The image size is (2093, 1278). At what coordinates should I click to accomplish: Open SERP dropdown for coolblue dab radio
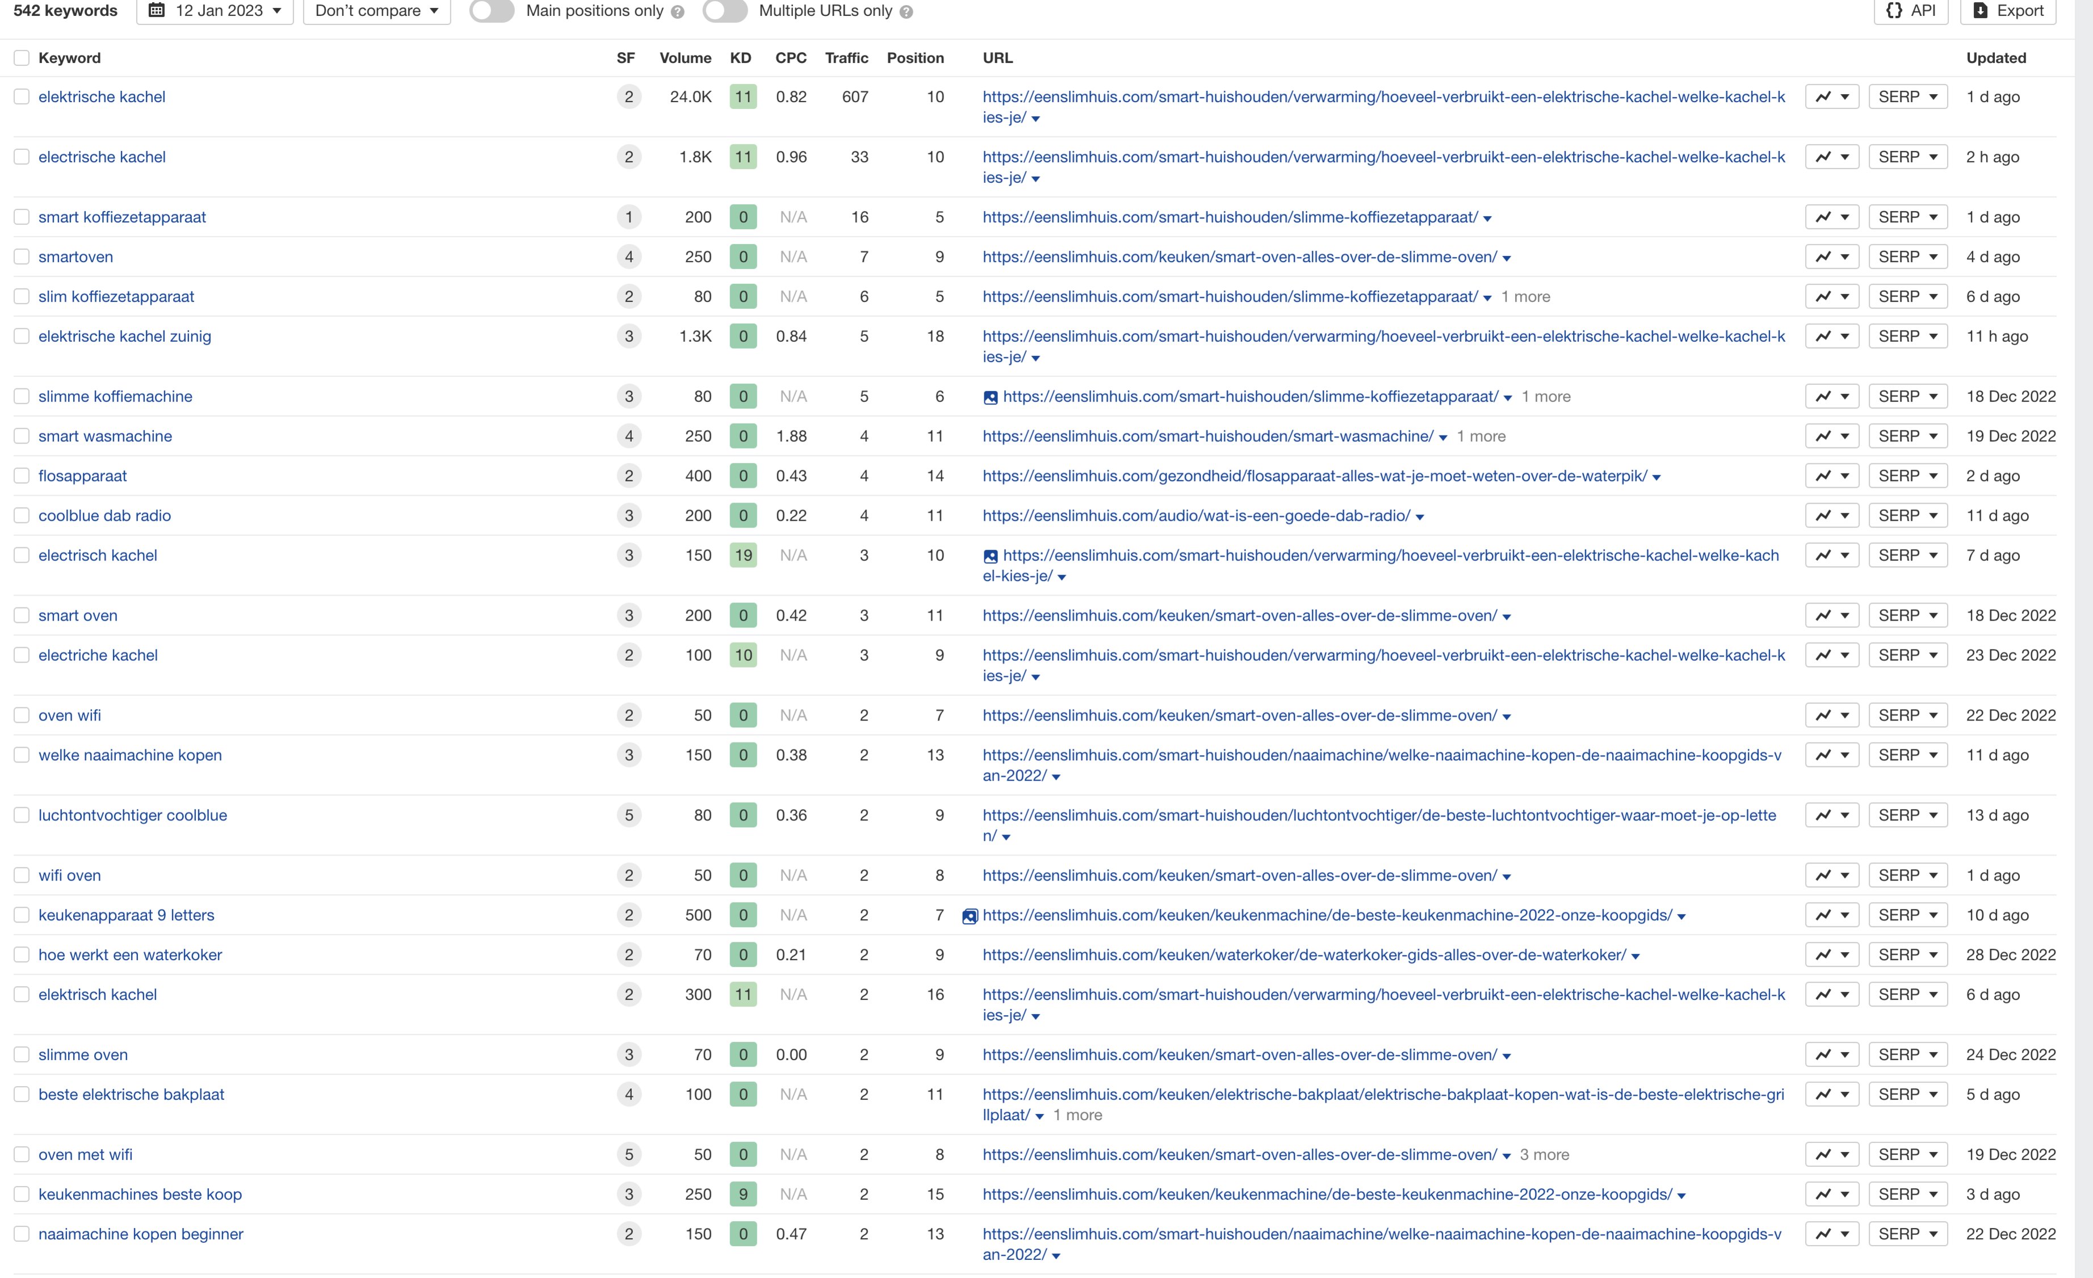pos(1908,516)
